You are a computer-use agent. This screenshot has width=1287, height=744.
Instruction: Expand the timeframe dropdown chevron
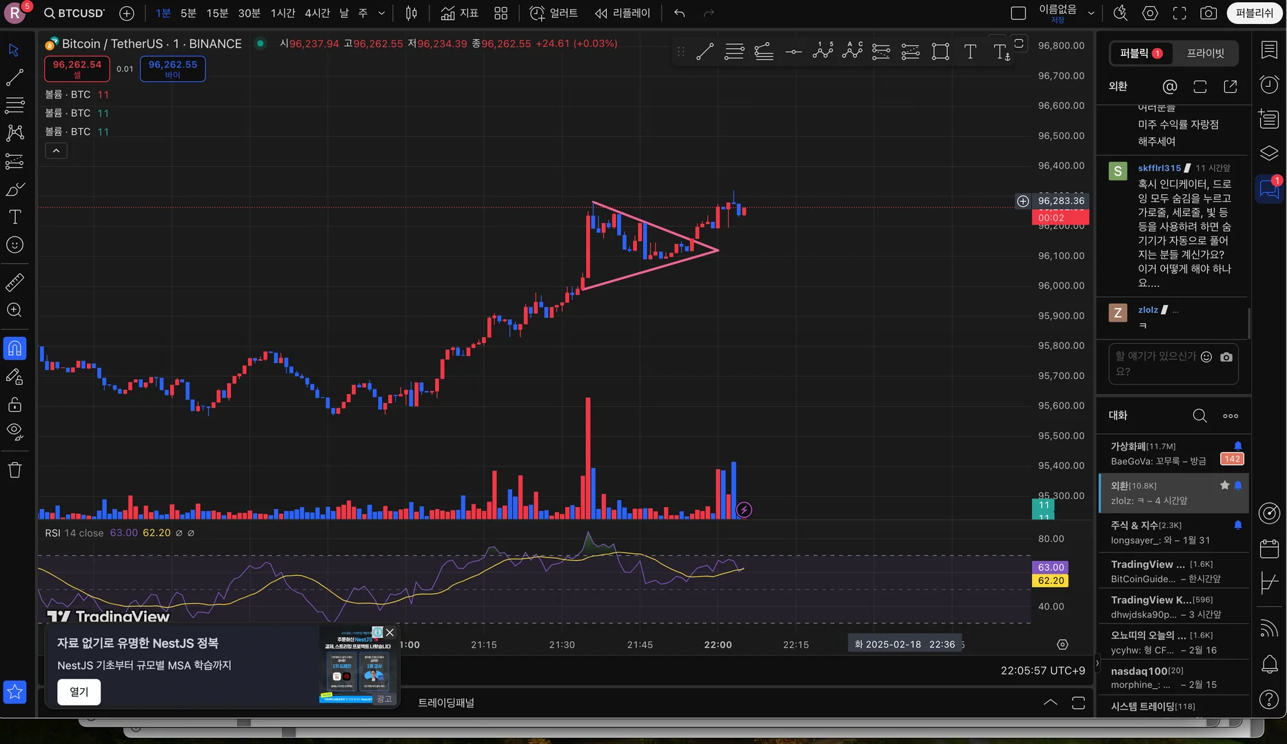tap(381, 13)
